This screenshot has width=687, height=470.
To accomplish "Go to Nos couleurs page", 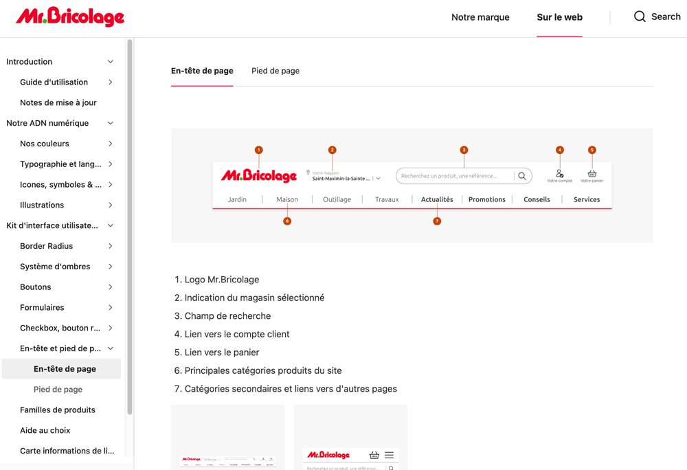I will click(44, 144).
